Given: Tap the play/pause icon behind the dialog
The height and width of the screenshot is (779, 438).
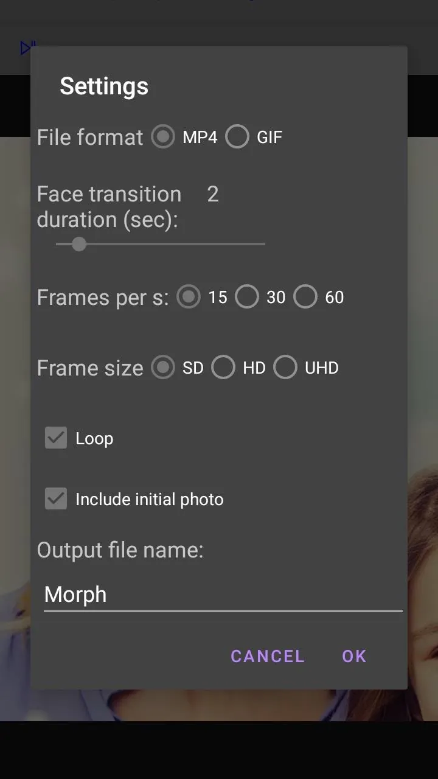Looking at the screenshot, I should (27, 48).
